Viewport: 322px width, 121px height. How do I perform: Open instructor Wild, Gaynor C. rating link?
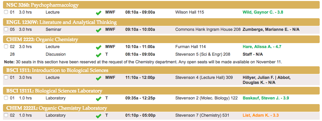(x=263, y=12)
